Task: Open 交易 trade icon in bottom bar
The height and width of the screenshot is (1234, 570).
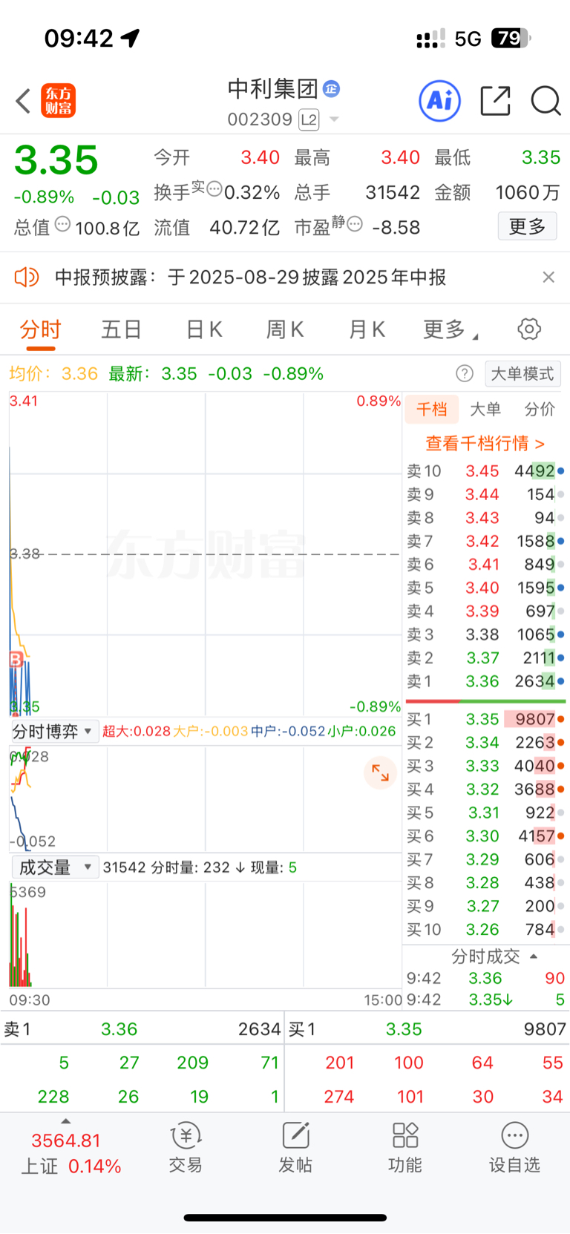Action: (186, 1147)
